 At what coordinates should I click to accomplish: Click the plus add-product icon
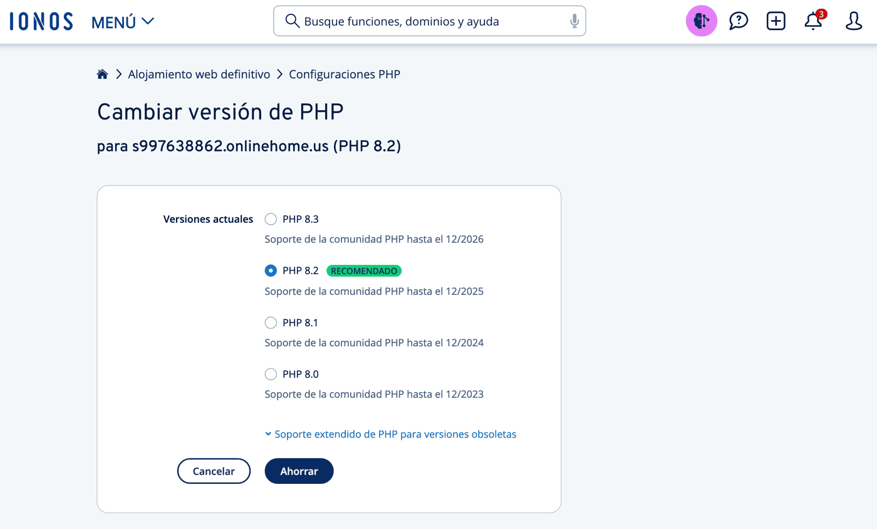coord(776,21)
